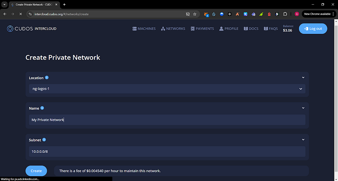Screen dimensions: 338x181
Task: Open the tab search dropdown arrow
Action: tap(4, 5)
